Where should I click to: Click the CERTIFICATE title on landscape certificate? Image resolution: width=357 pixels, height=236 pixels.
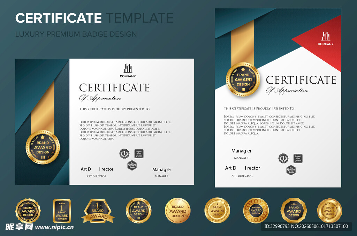pos(114,87)
